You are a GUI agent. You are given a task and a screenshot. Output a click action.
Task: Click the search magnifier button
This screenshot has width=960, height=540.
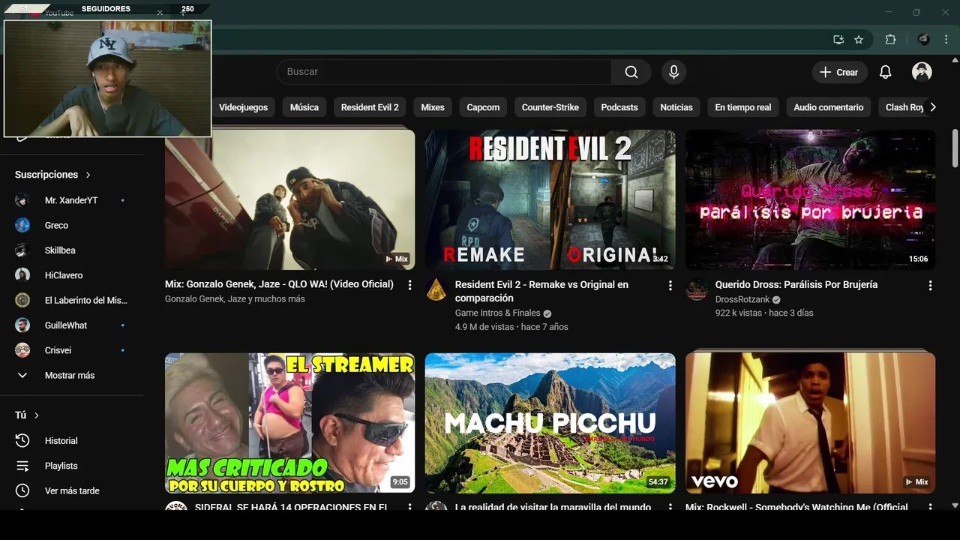coord(631,72)
